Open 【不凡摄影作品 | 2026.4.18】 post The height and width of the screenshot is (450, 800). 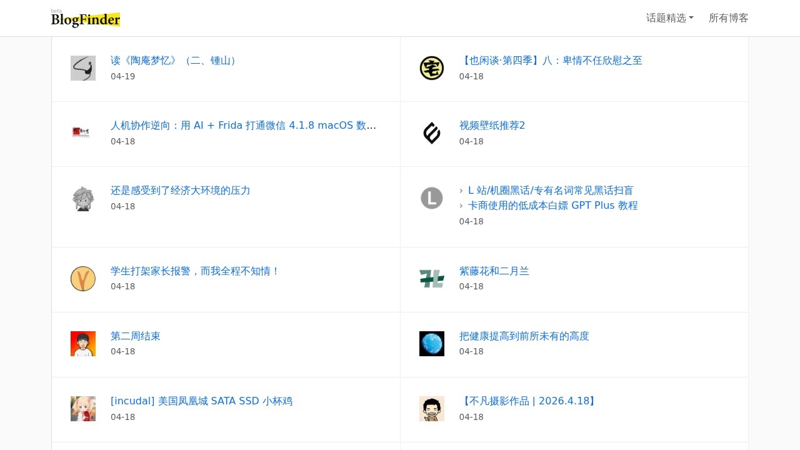coord(529,401)
